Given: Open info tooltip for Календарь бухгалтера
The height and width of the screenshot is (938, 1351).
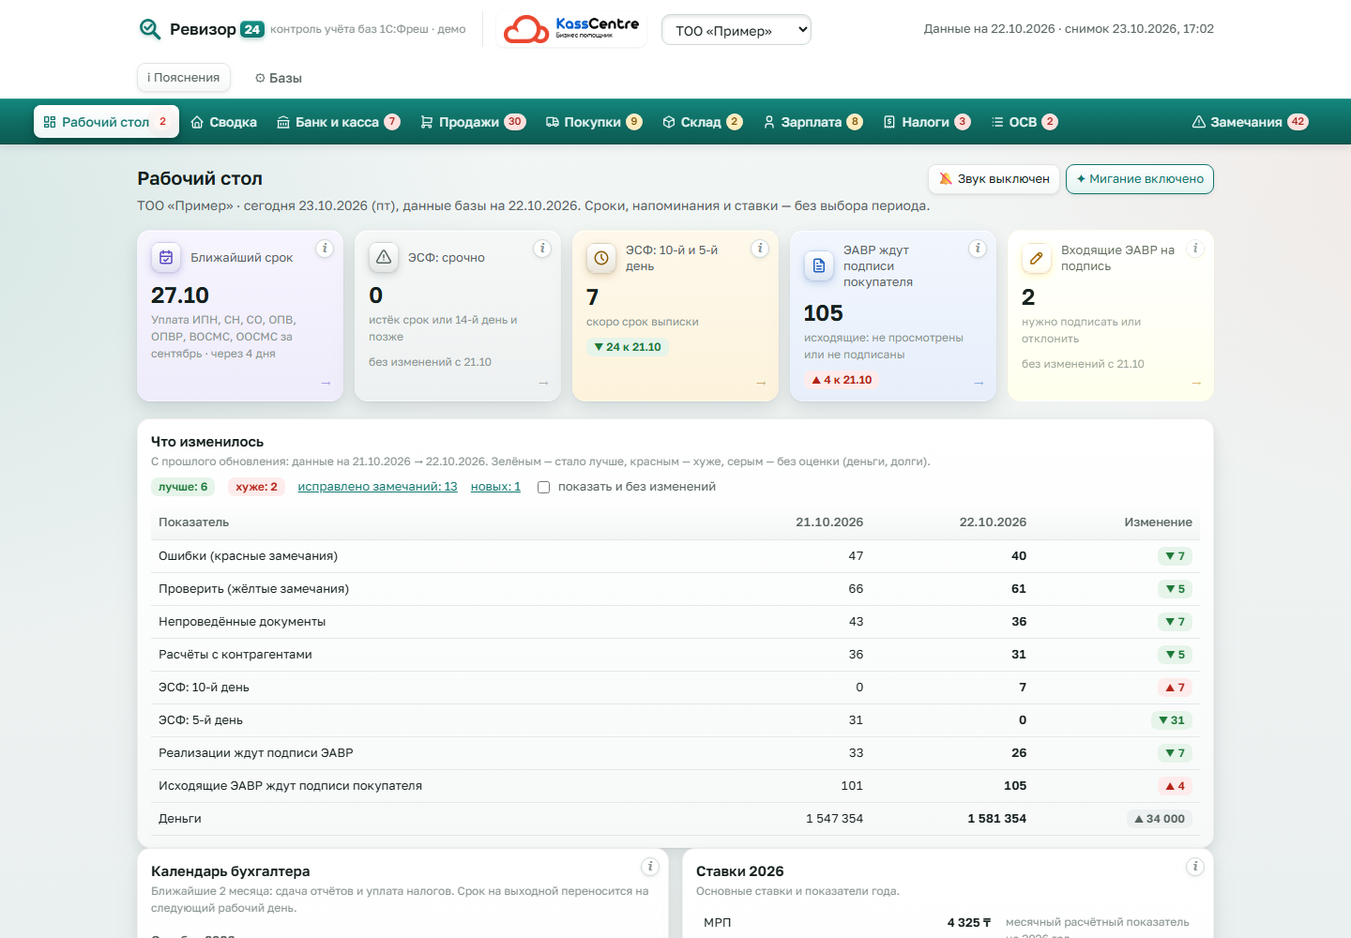Looking at the screenshot, I should pyautogui.click(x=650, y=867).
